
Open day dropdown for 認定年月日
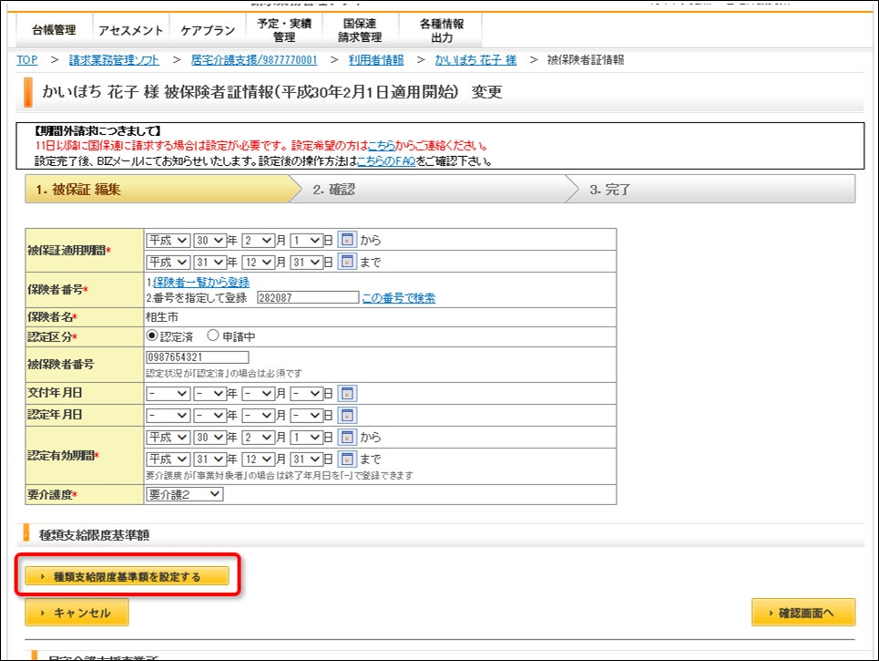(307, 415)
